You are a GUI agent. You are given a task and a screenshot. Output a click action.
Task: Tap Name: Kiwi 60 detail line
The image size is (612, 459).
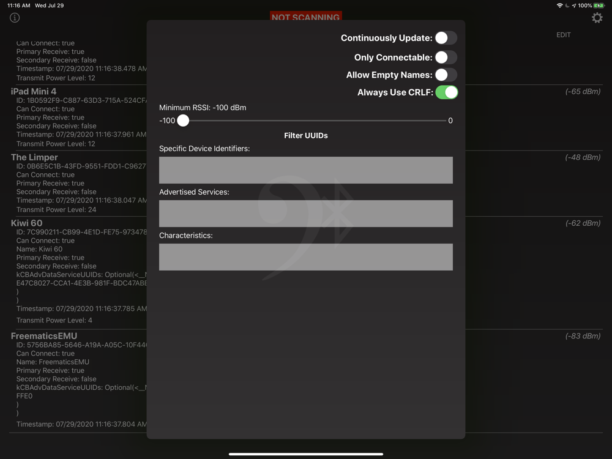(39, 249)
